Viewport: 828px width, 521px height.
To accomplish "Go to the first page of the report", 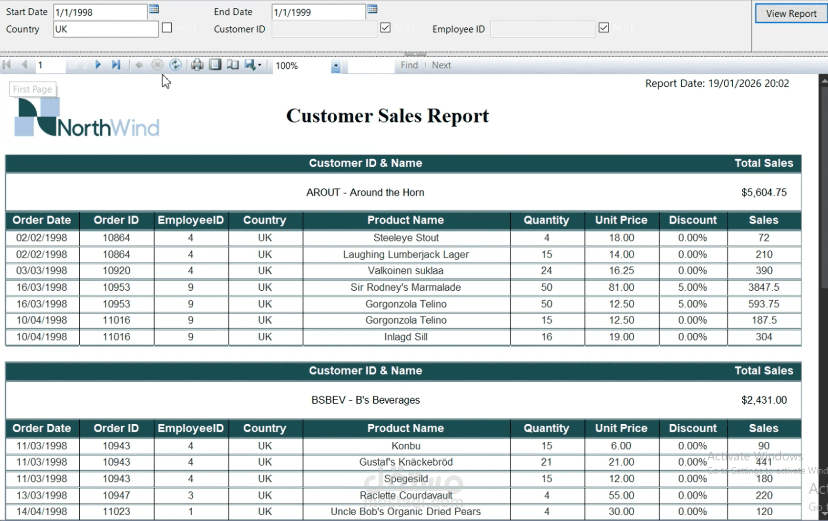I will [x=7, y=65].
